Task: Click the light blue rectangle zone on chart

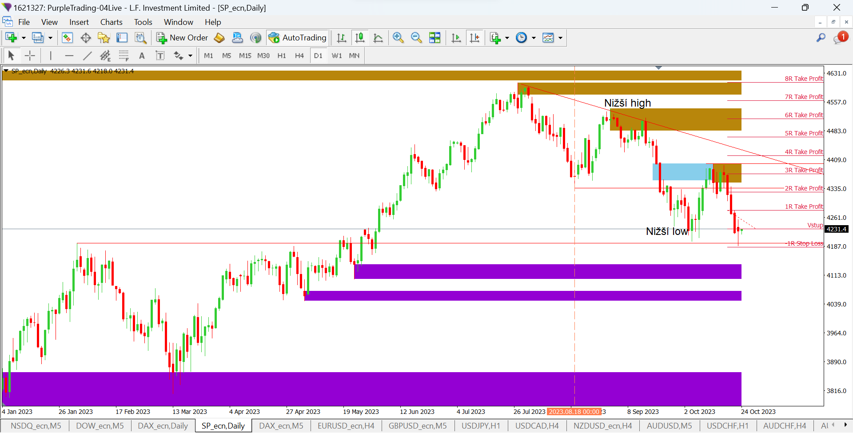Action: [680, 172]
